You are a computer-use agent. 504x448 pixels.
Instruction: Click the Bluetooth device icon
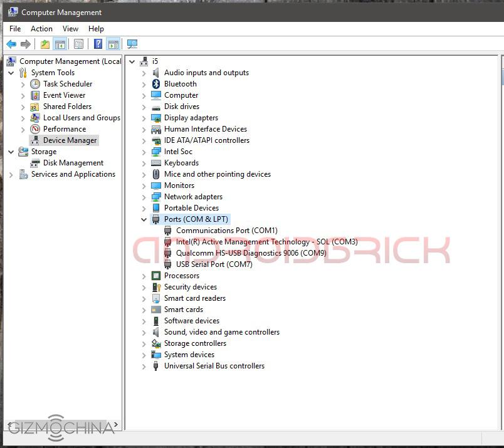tap(156, 84)
